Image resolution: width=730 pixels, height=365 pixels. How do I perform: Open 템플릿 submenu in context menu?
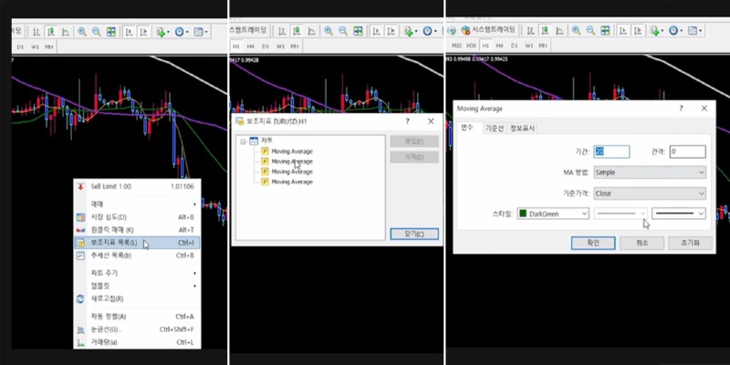(x=138, y=286)
